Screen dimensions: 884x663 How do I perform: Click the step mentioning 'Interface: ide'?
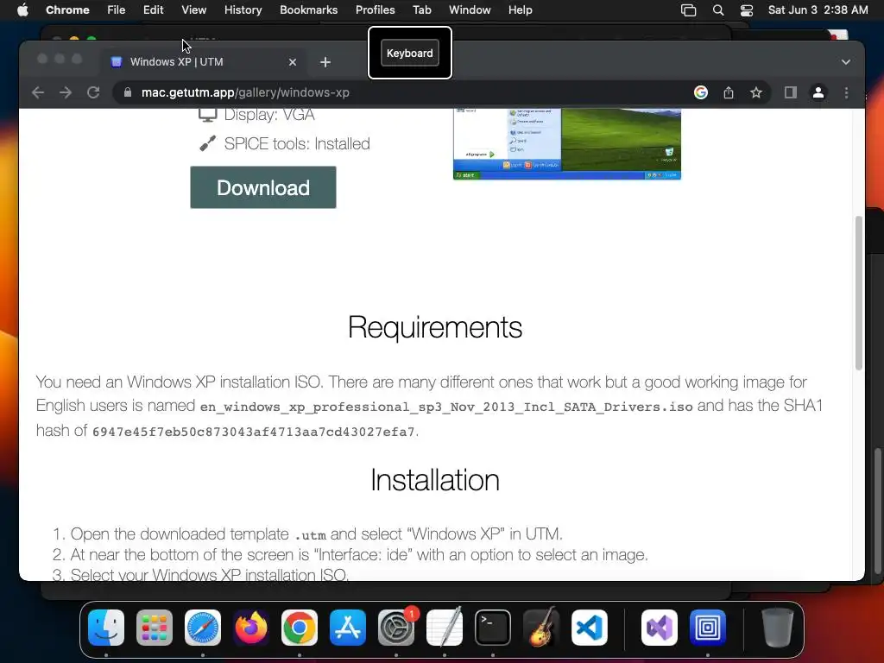[359, 555]
